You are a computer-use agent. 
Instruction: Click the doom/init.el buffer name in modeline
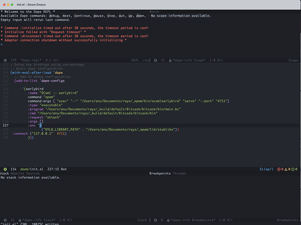[x=32, y=169]
